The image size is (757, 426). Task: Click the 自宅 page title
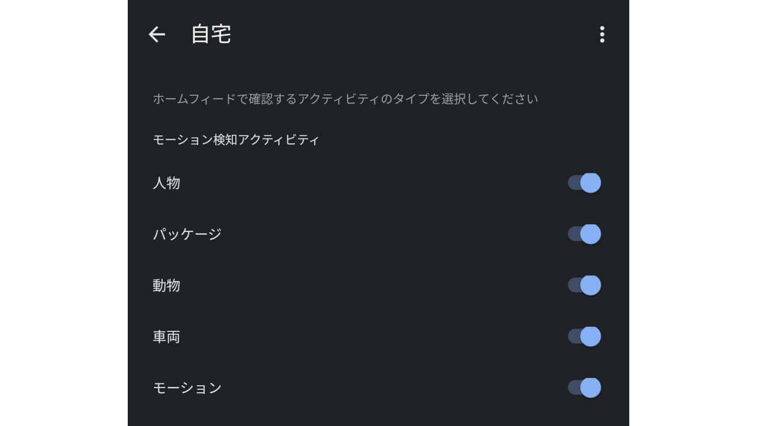211,34
